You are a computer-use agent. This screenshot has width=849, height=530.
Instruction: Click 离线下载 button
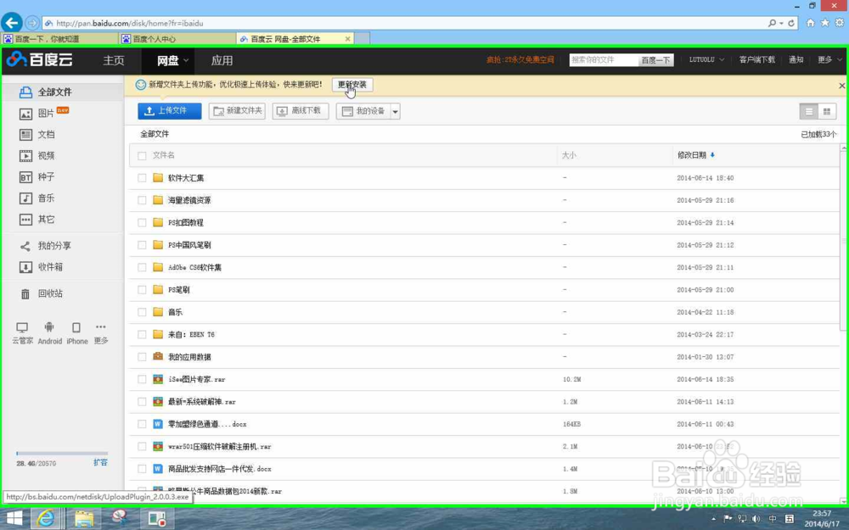click(301, 111)
